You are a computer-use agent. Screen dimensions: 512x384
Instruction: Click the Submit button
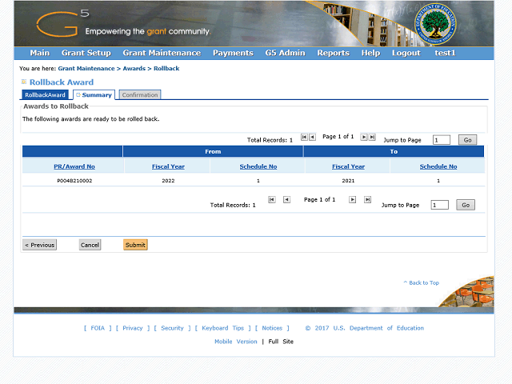[135, 245]
